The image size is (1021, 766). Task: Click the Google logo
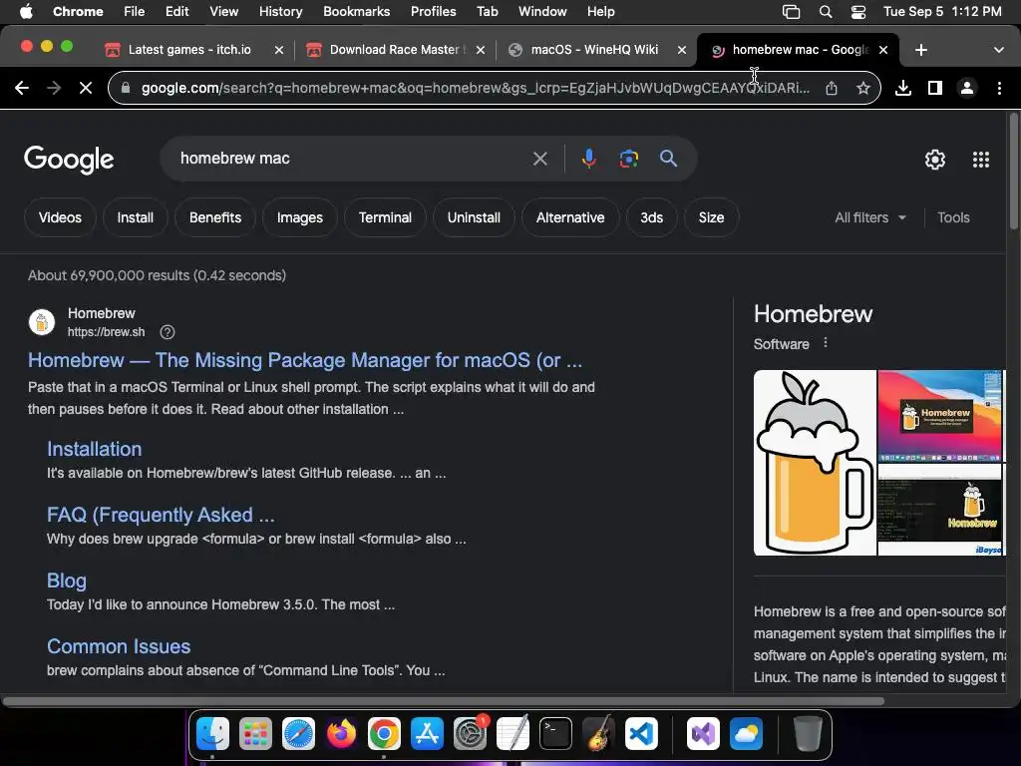point(69,160)
